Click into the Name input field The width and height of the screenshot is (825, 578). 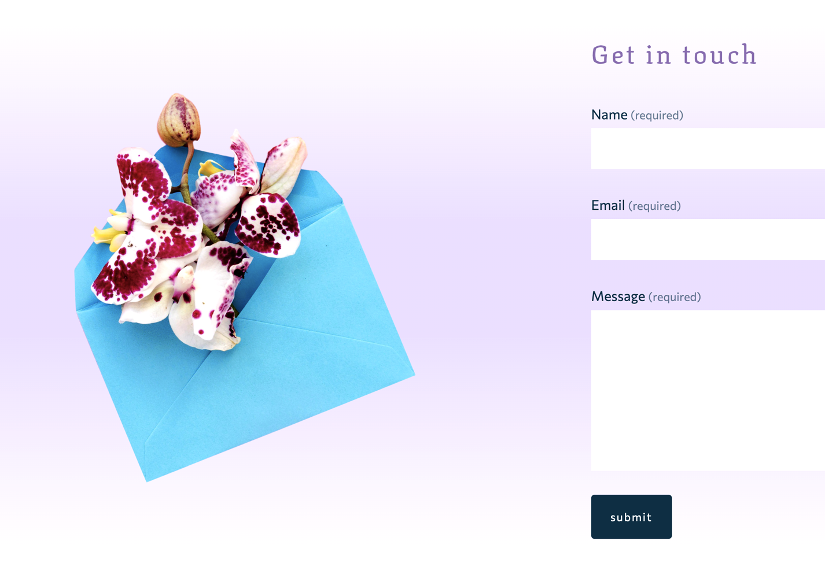(708, 149)
